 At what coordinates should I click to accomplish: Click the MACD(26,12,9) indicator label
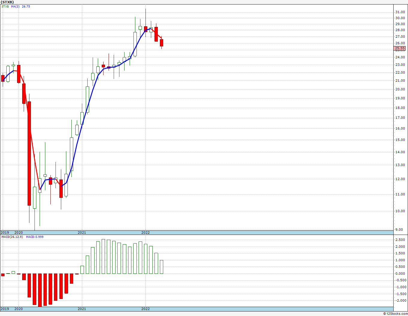click(12, 237)
